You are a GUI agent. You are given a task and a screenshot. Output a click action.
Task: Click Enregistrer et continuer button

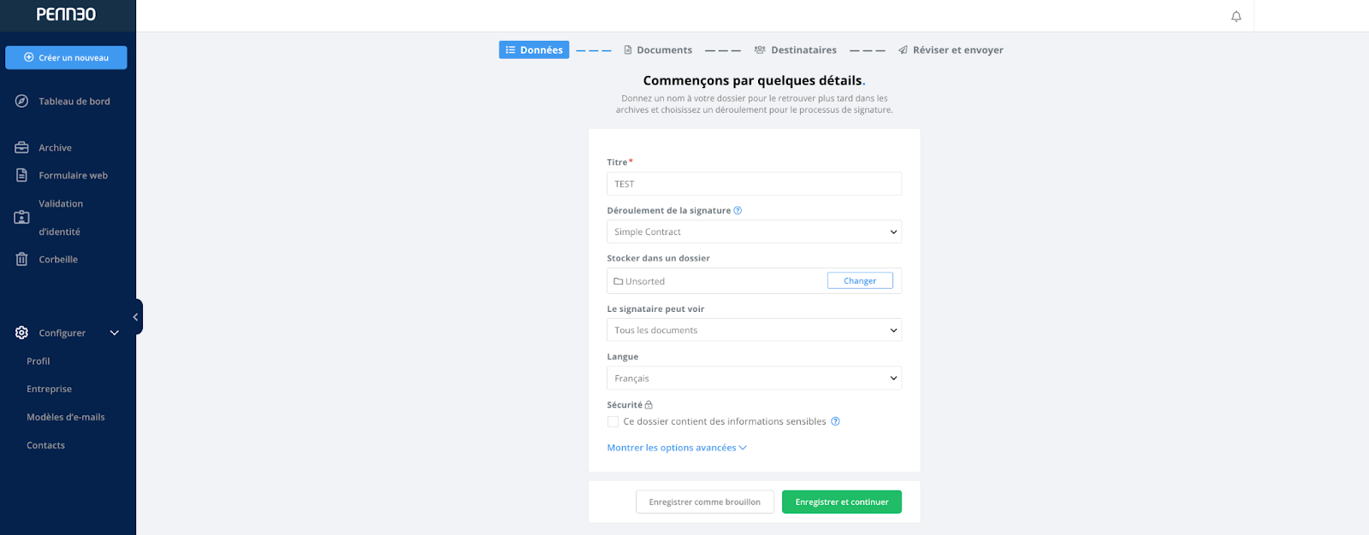tap(842, 502)
